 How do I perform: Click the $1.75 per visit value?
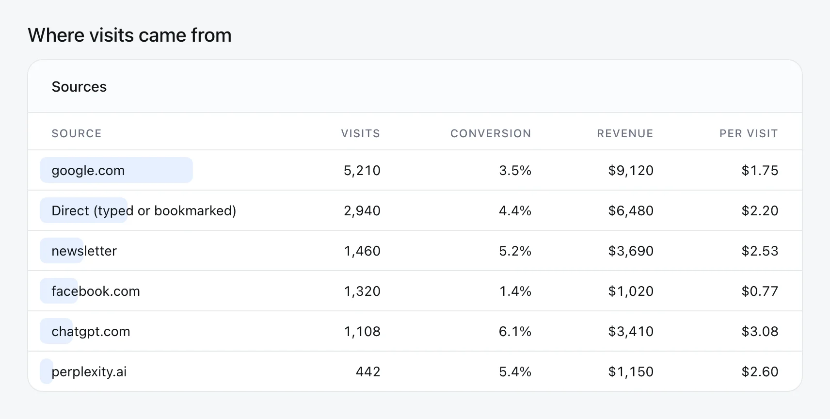pos(760,170)
